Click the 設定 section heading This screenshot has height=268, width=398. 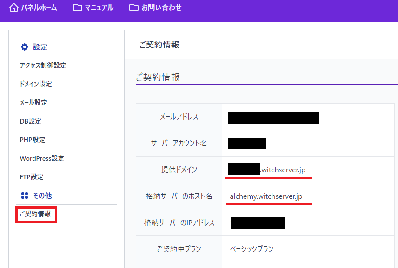pos(40,47)
